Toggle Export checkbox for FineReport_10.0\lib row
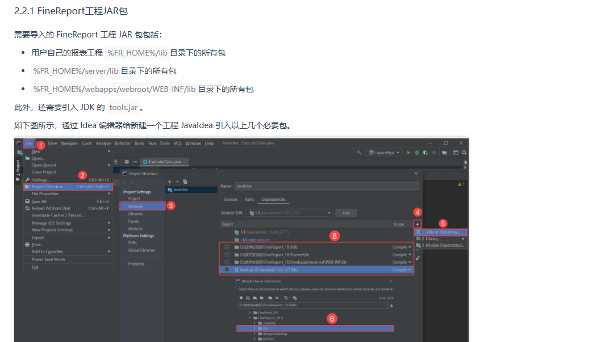Screen dimensions: 613x342 click(x=227, y=247)
